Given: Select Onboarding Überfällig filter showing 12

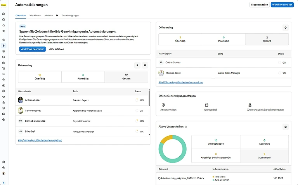Looking at the screenshot, I should click(40, 77).
